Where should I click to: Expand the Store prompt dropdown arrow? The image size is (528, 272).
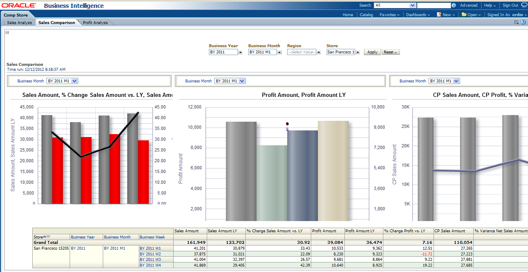357,52
